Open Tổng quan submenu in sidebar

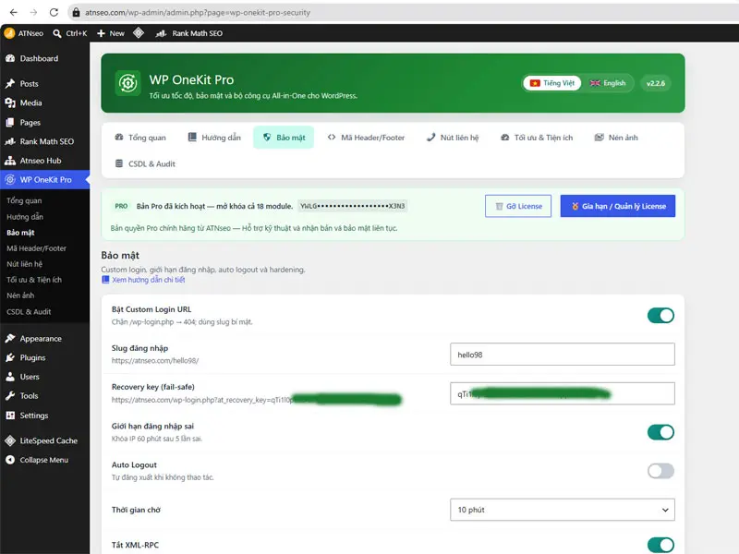point(24,200)
